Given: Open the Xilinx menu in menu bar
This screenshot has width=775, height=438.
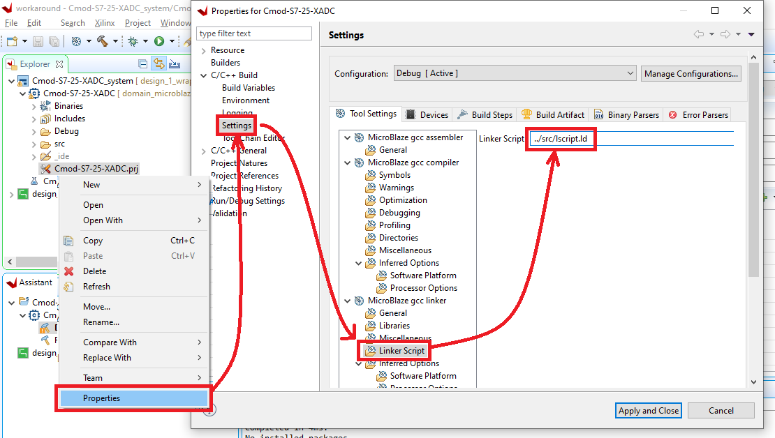Looking at the screenshot, I should (105, 23).
